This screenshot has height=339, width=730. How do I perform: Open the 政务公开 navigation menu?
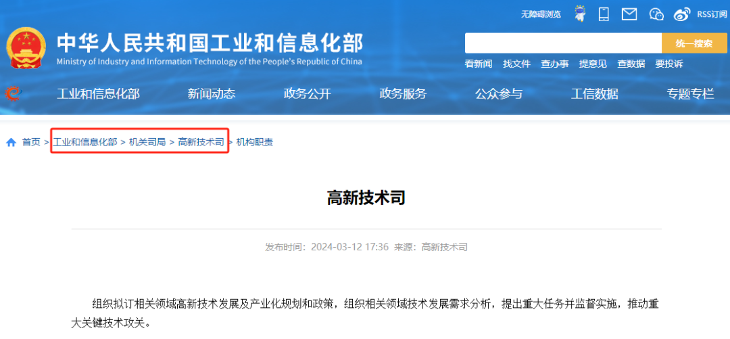(x=308, y=94)
